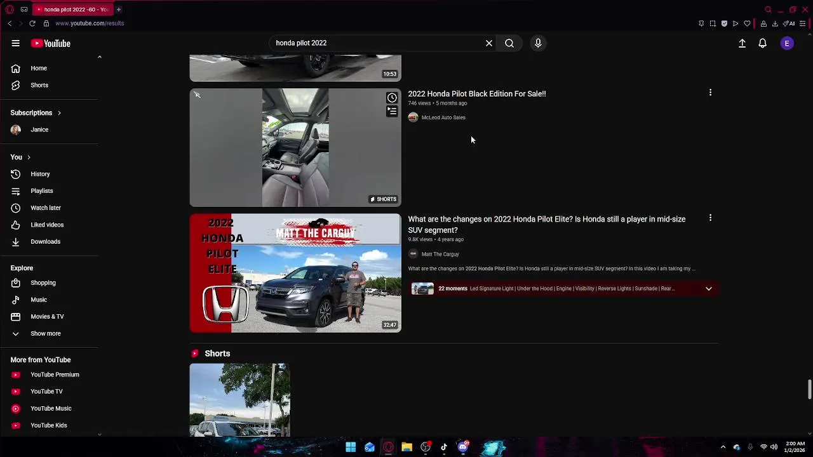Viewport: 813px width, 457px height.
Task: Click the sidebar scroll up arrow
Action: pos(99,57)
